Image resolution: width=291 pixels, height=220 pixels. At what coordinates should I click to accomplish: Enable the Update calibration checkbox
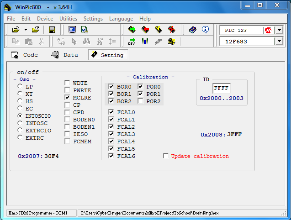[166, 156]
